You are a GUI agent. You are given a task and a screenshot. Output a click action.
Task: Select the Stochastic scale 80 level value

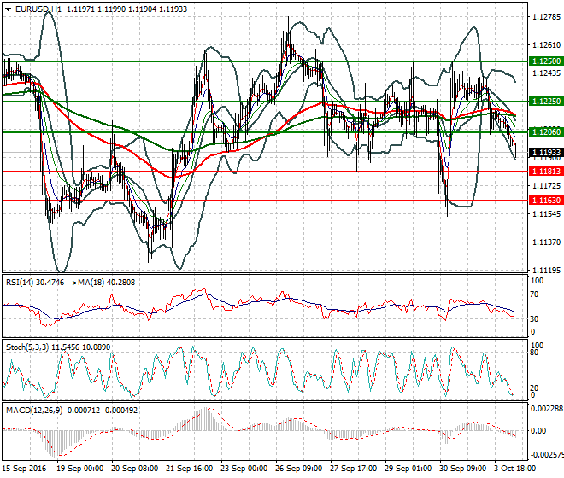pos(534,353)
